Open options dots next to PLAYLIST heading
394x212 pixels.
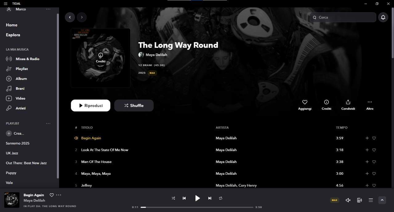[x=48, y=123]
